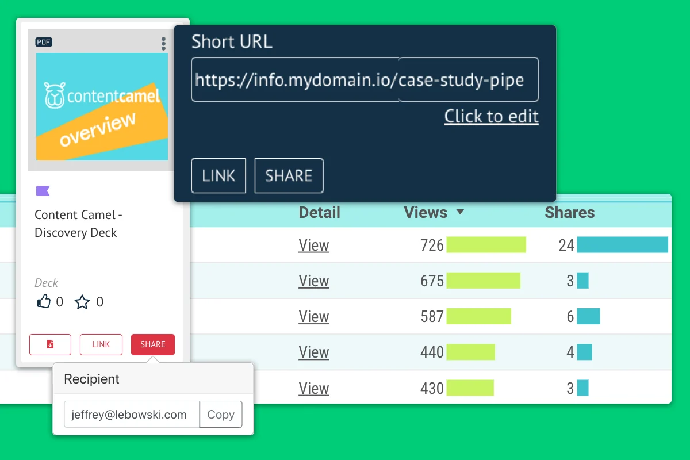Click the PDF badge on the thumbnail
This screenshot has width=690, height=460.
tap(44, 42)
